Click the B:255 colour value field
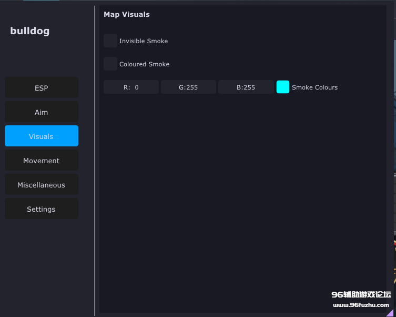Screen dimensions: 396x317 point(246,87)
